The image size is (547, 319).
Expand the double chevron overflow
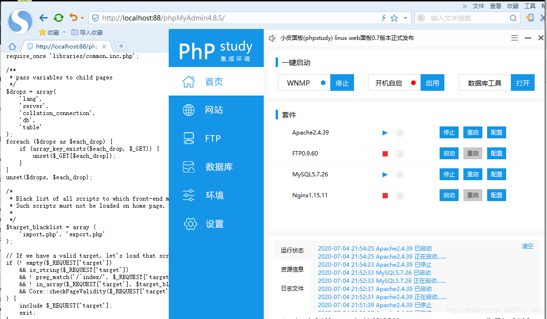tap(465, 6)
